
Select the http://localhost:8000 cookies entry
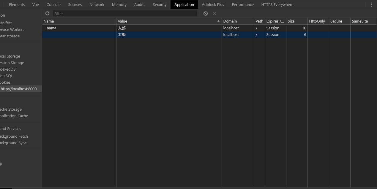coord(18,89)
